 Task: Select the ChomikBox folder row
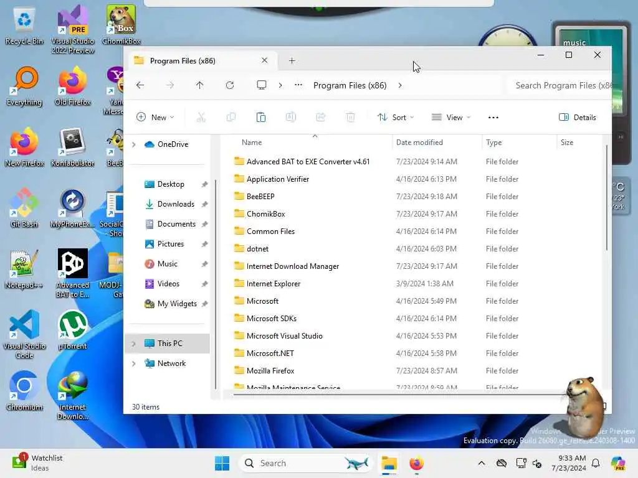pos(414,214)
